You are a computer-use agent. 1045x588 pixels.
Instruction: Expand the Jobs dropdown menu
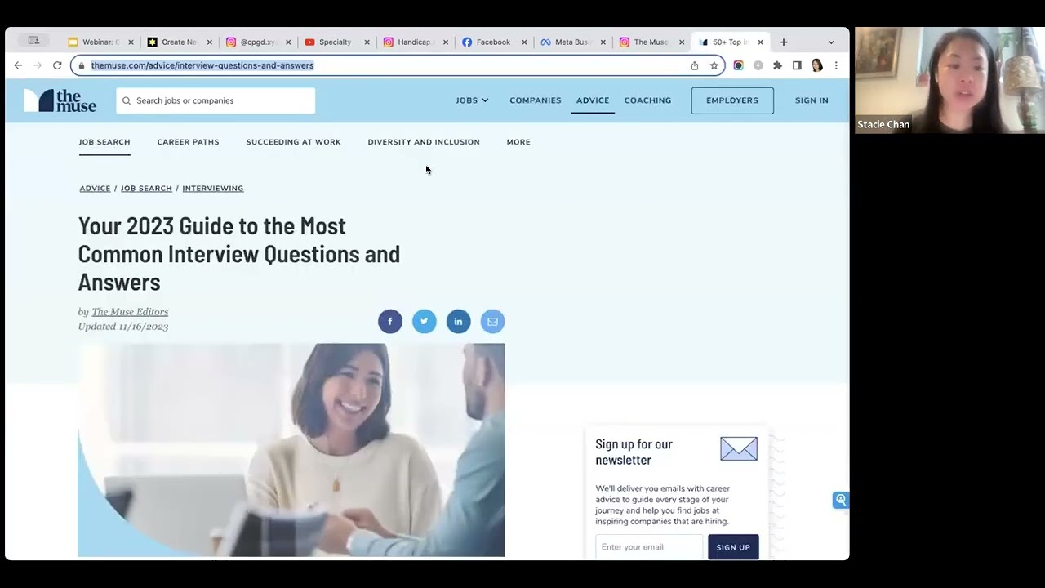(472, 100)
